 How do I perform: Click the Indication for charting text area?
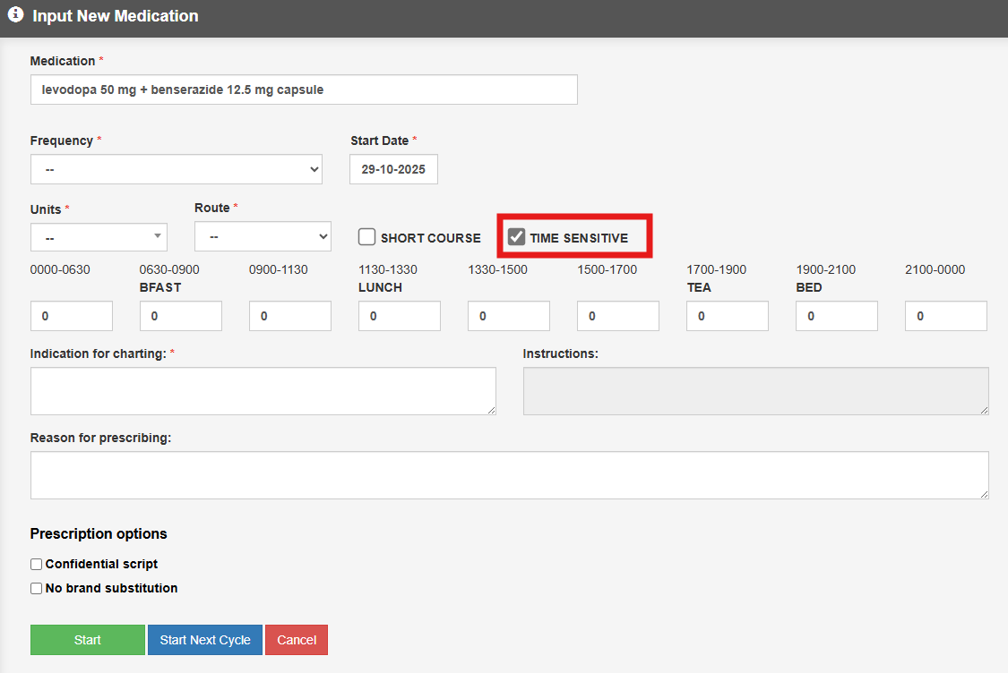263,391
